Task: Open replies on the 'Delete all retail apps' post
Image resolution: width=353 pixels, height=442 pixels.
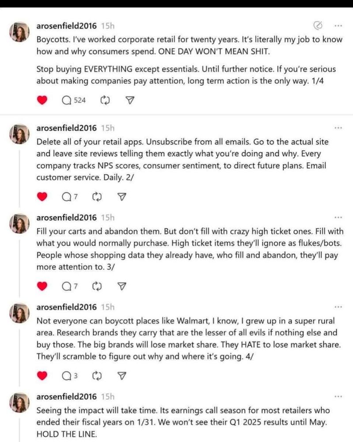Action: 69,197
